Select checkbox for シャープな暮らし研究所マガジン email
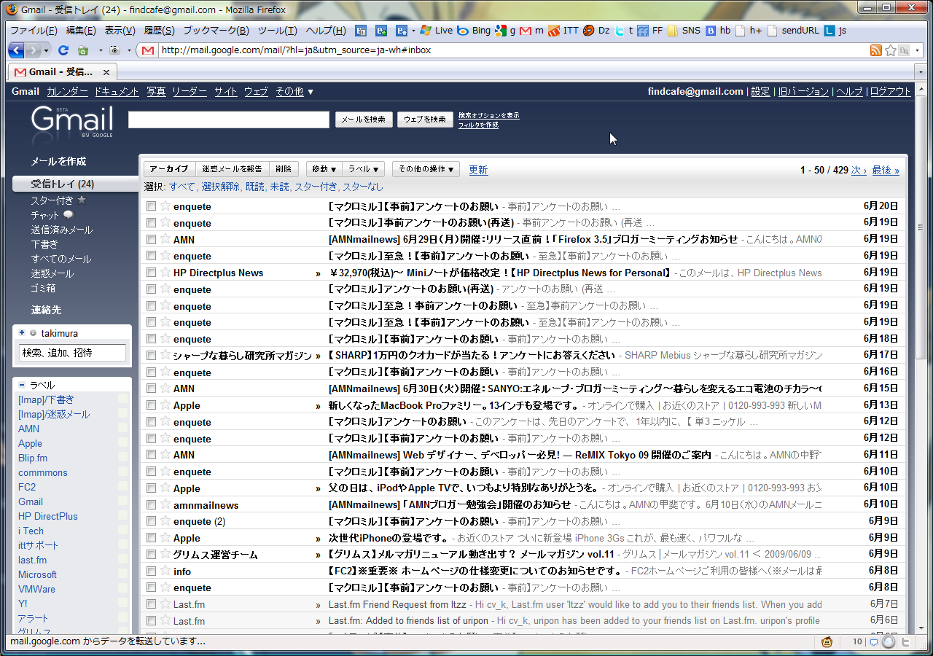Image resolution: width=933 pixels, height=656 pixels. [x=152, y=356]
